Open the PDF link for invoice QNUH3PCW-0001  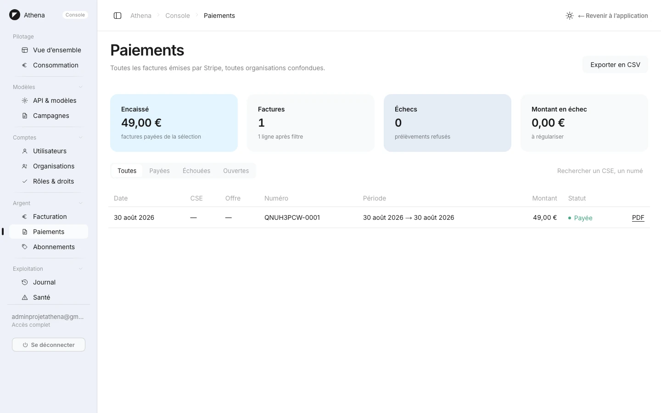pyautogui.click(x=638, y=218)
